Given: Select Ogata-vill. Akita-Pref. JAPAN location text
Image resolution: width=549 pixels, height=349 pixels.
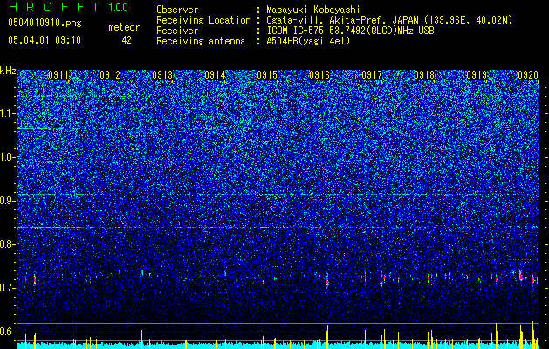Looking at the screenshot, I should tap(389, 20).
